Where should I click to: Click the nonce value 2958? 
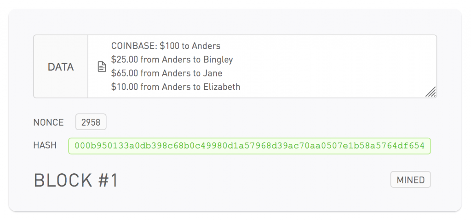pos(91,122)
